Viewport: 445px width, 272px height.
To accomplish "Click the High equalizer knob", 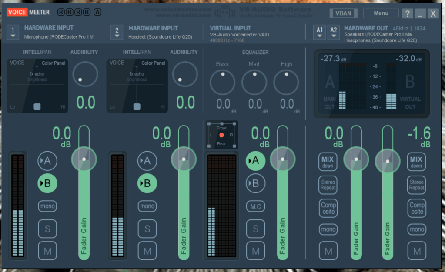I will click(x=286, y=82).
